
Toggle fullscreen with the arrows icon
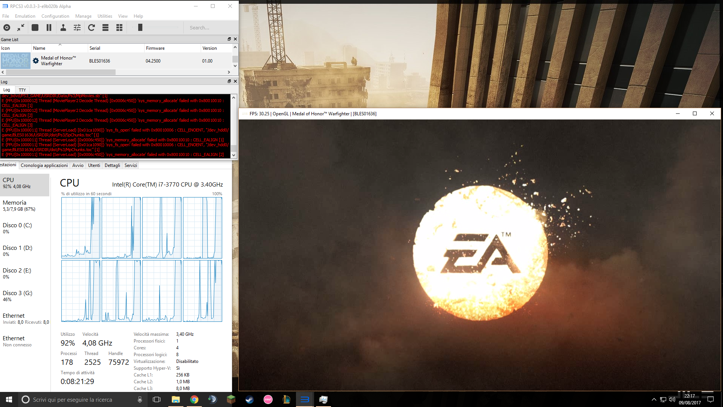21,28
